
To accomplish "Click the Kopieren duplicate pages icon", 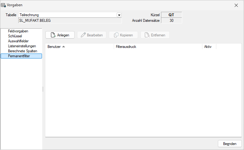I will (x=116, y=35).
